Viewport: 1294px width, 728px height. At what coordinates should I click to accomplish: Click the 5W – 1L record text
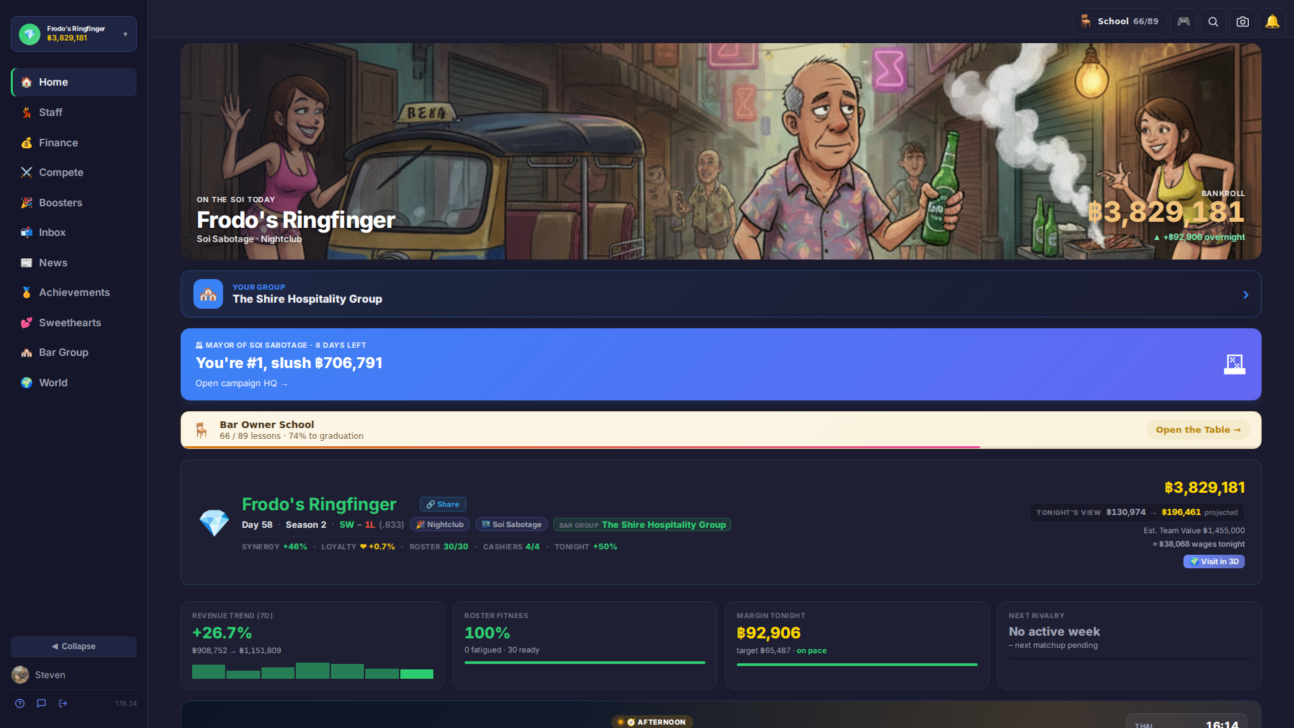coord(357,524)
